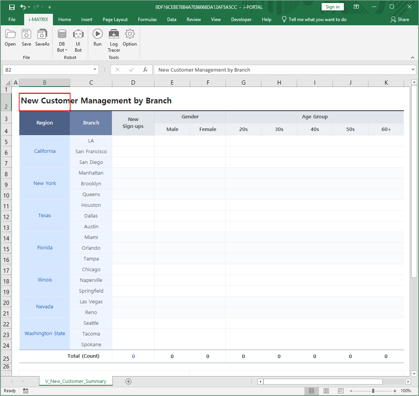The height and width of the screenshot is (396, 419).
Task: Switch to Normal view in status bar
Action: click(312, 391)
